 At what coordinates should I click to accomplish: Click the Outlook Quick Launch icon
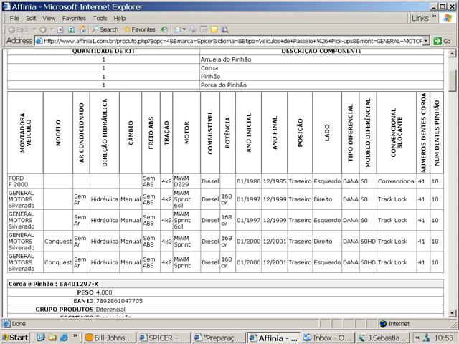pos(52,338)
